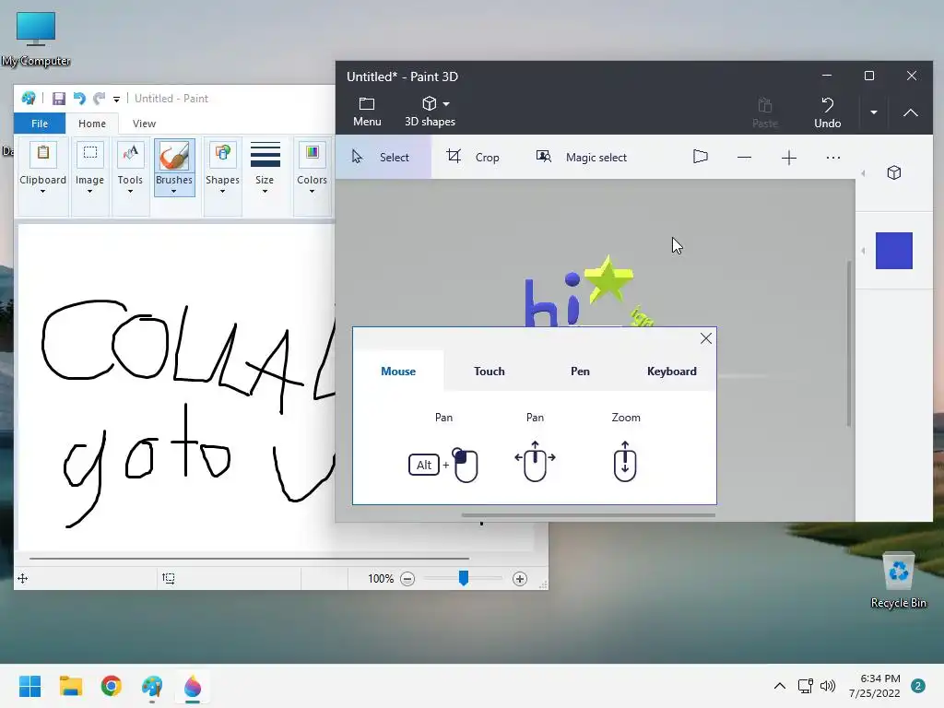Open File Explorer from the taskbar
The height and width of the screenshot is (708, 944).
70,686
